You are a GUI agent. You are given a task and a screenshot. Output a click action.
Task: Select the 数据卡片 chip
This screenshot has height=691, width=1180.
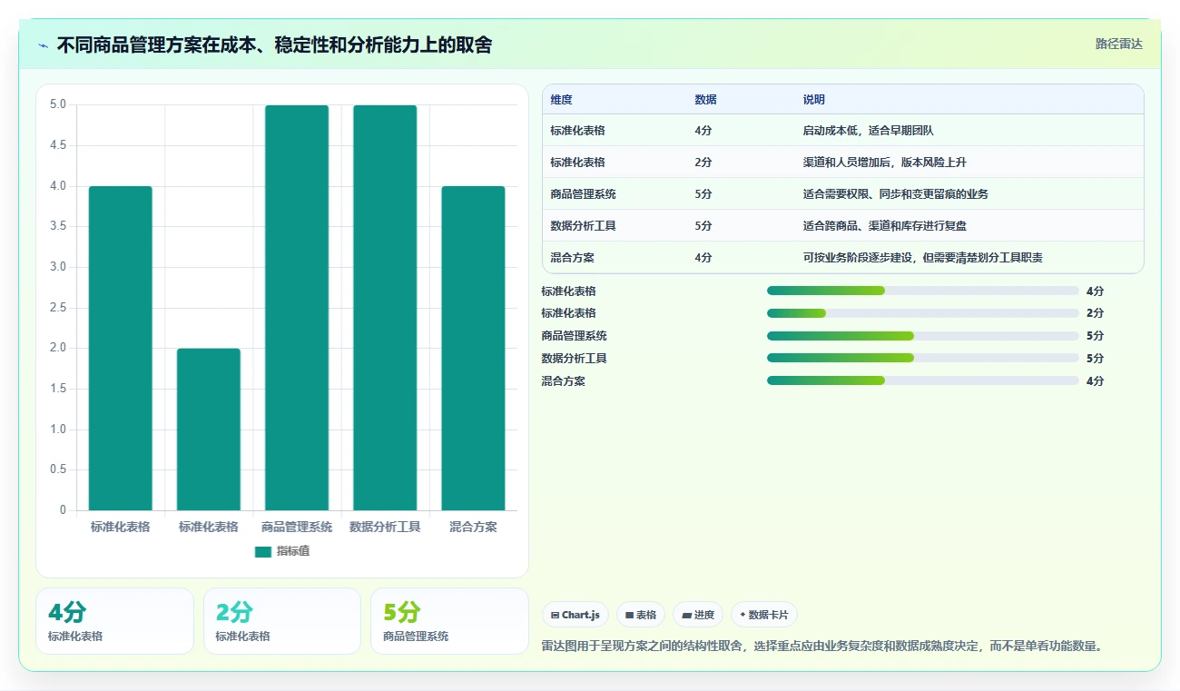[764, 615]
